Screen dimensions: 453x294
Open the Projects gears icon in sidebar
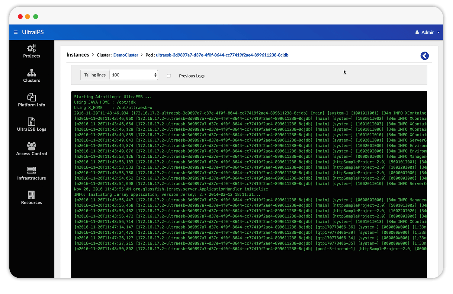click(31, 48)
